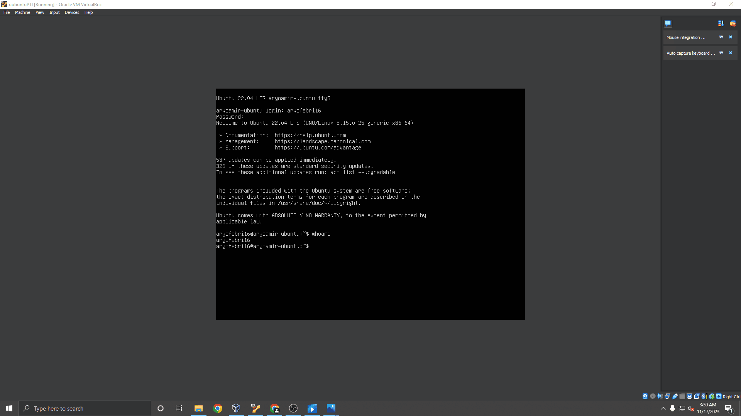Click the mouse integration globe status icon
This screenshot has height=416, width=741.
[711, 396]
